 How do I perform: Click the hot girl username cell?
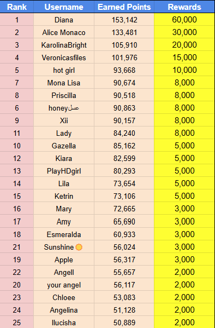coord(64,70)
